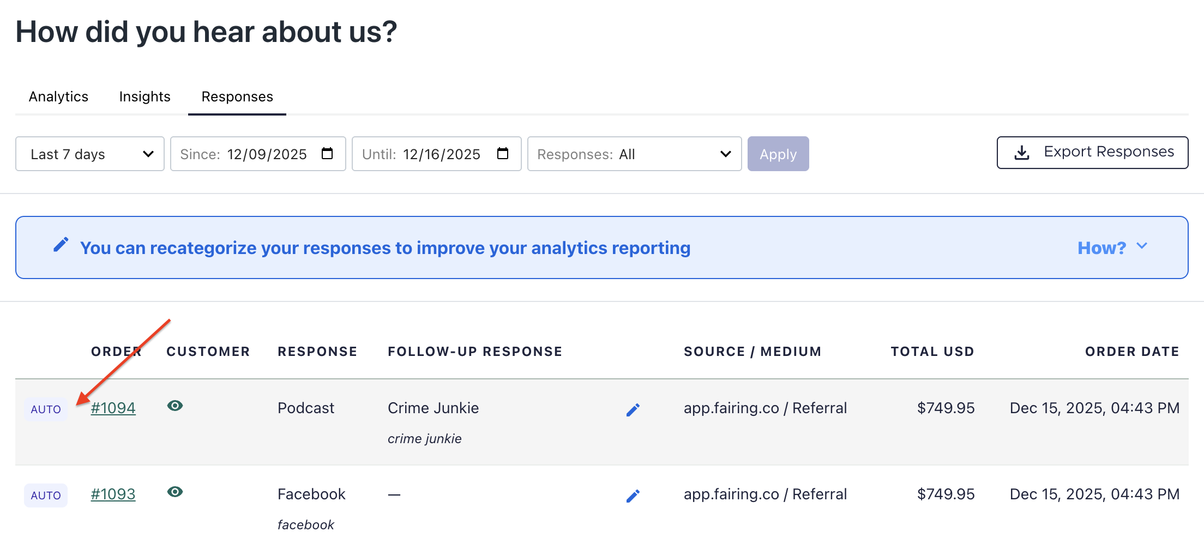Viewport: 1204px width, 544px height.
Task: Switch to the Insights tab
Action: point(145,96)
